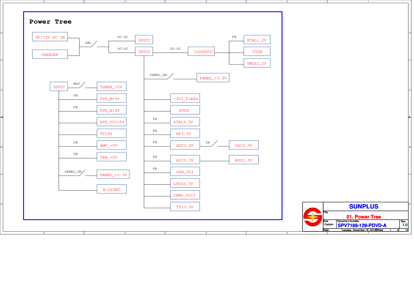The image size is (414, 292).
Task: Click the 1V26DVCC power rail box
Action: pos(201,51)
